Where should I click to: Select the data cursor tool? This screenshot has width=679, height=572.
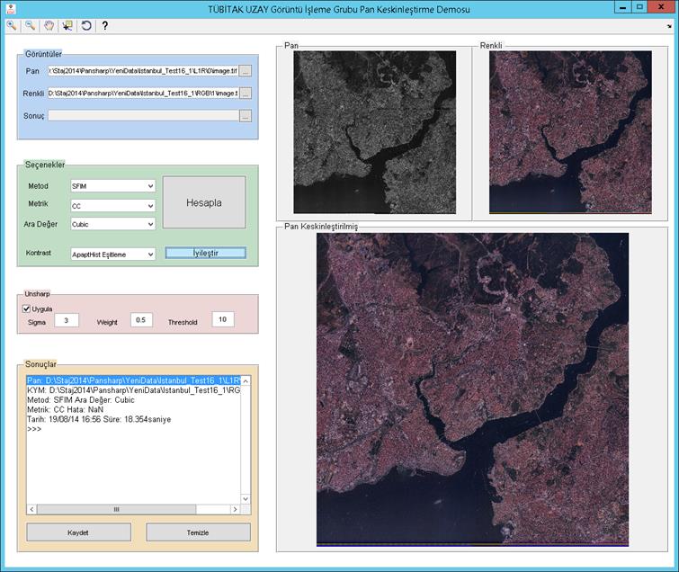point(67,25)
